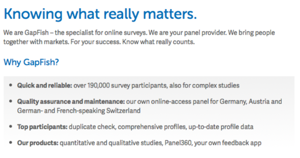Viewport: 300px width, 158px height.
Task: Click the bullet dot before "Quality assurance"
Action: tap(10, 102)
